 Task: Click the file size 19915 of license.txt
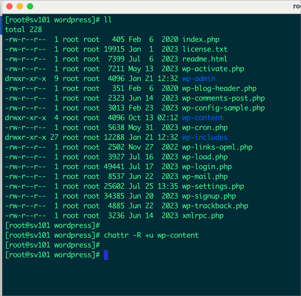(x=114, y=49)
